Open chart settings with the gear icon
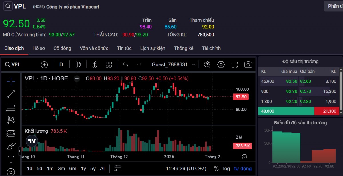Image resolution: width=343 pixels, height=176 pixels. click(x=221, y=64)
